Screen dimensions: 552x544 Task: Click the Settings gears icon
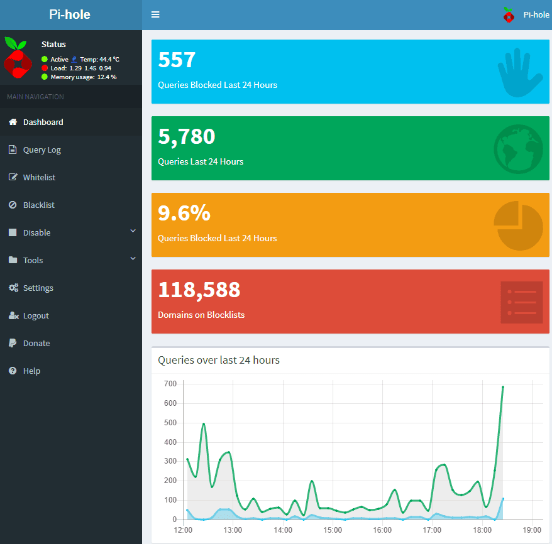13,288
